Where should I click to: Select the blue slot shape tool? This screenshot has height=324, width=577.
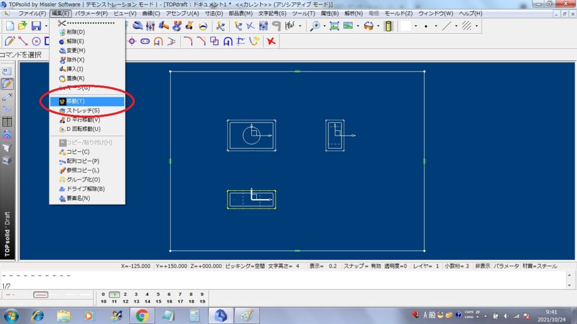(145, 41)
